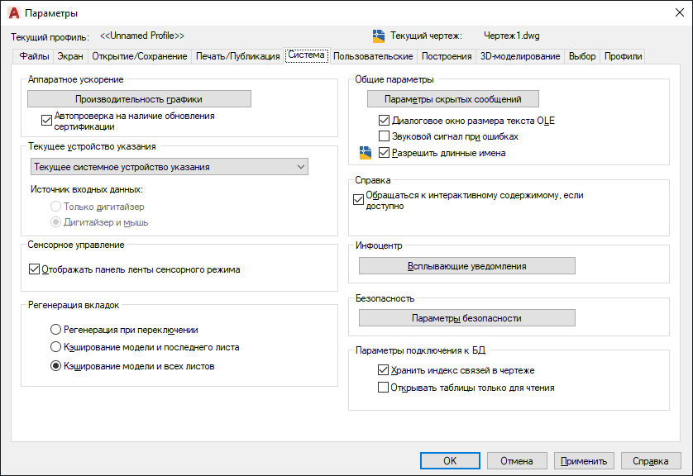The image size is (693, 476).
Task: Click the AutoCAD logo in title bar
Action: tap(12, 13)
